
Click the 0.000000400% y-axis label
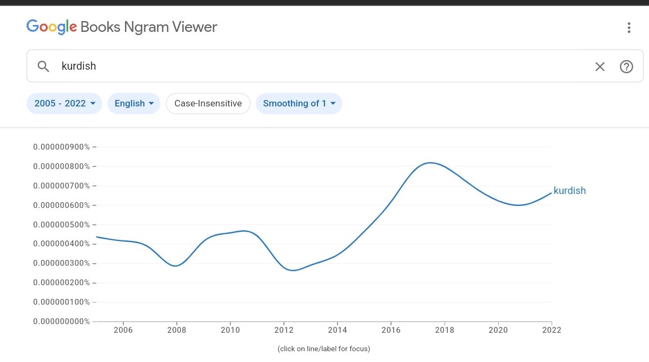[62, 244]
